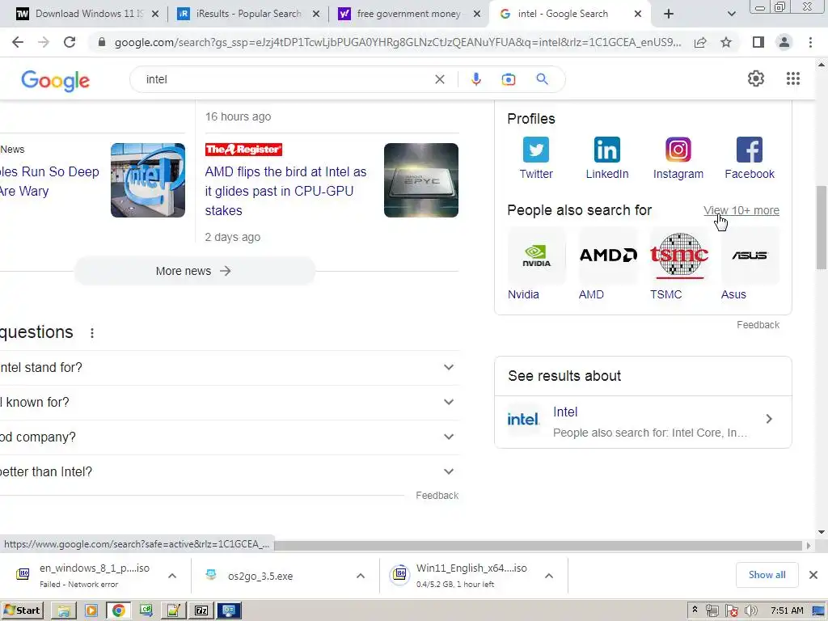828x621 pixels.
Task: Open the Intel 'See results about' card
Action: coord(643,421)
